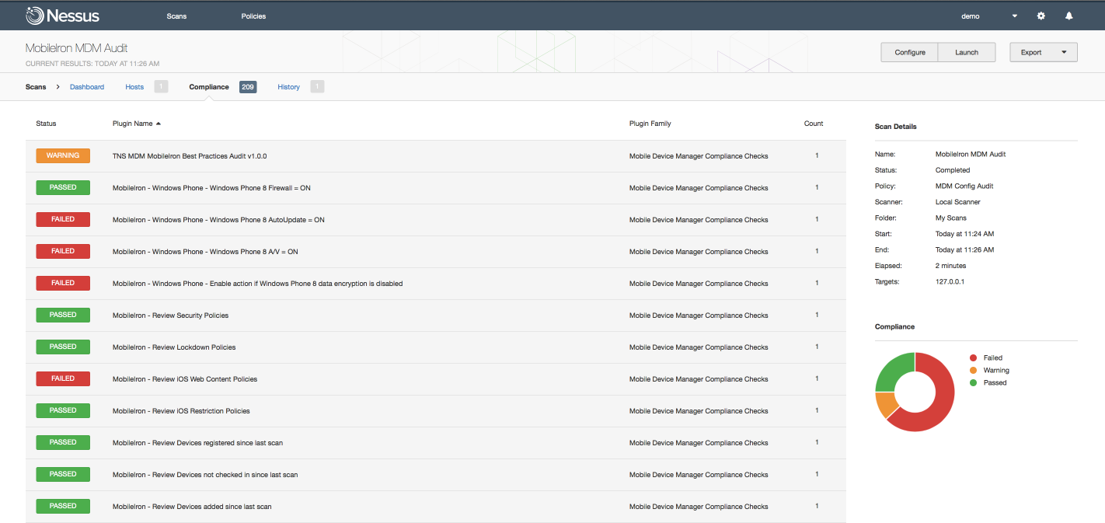The width and height of the screenshot is (1105, 523).
Task: Switch to the Dashboard tab
Action: [x=87, y=87]
